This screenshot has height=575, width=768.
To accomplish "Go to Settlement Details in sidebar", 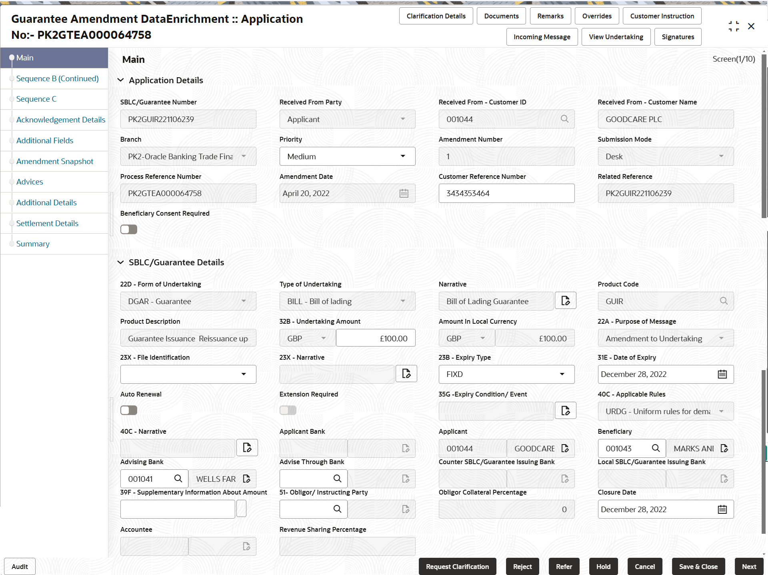I will click(47, 223).
